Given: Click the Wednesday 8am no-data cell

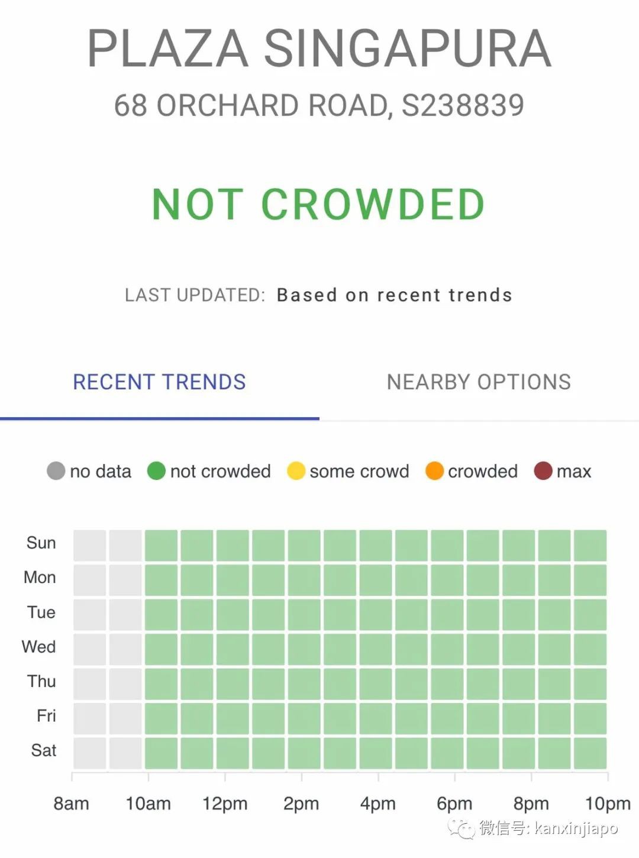Looking at the screenshot, I should click(90, 649).
